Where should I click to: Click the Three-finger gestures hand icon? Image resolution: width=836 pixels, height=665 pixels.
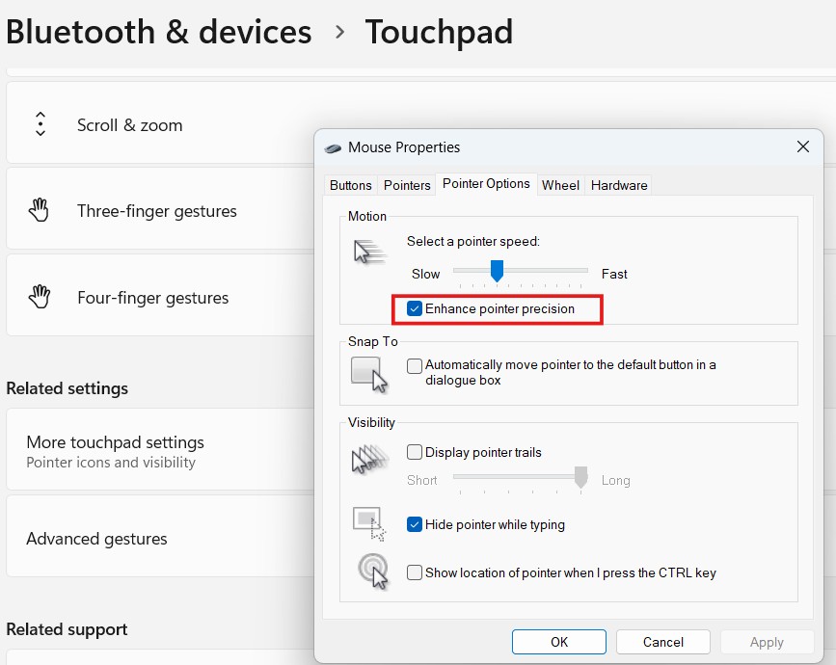click(x=40, y=210)
